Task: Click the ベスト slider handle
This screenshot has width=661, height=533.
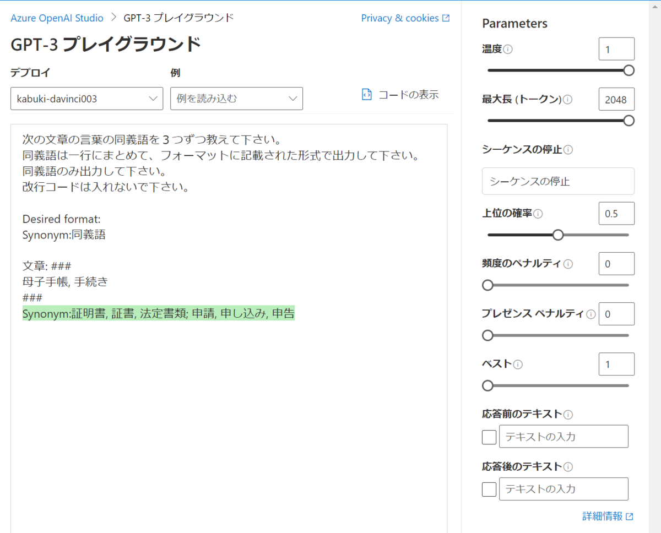Action: (x=487, y=385)
